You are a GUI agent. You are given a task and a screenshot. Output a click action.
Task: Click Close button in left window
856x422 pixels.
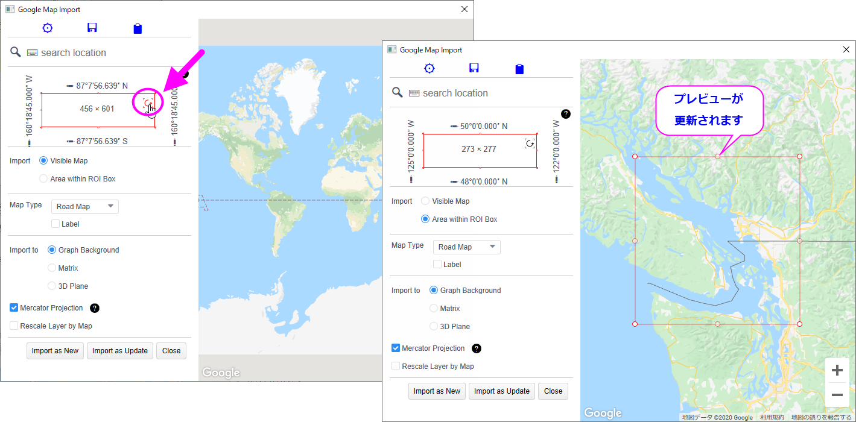(171, 351)
